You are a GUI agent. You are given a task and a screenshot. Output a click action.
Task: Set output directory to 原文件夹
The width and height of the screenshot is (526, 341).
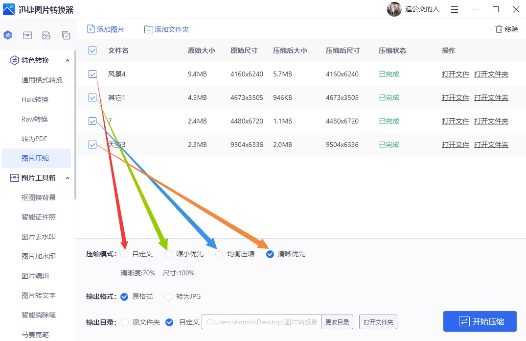pos(124,322)
